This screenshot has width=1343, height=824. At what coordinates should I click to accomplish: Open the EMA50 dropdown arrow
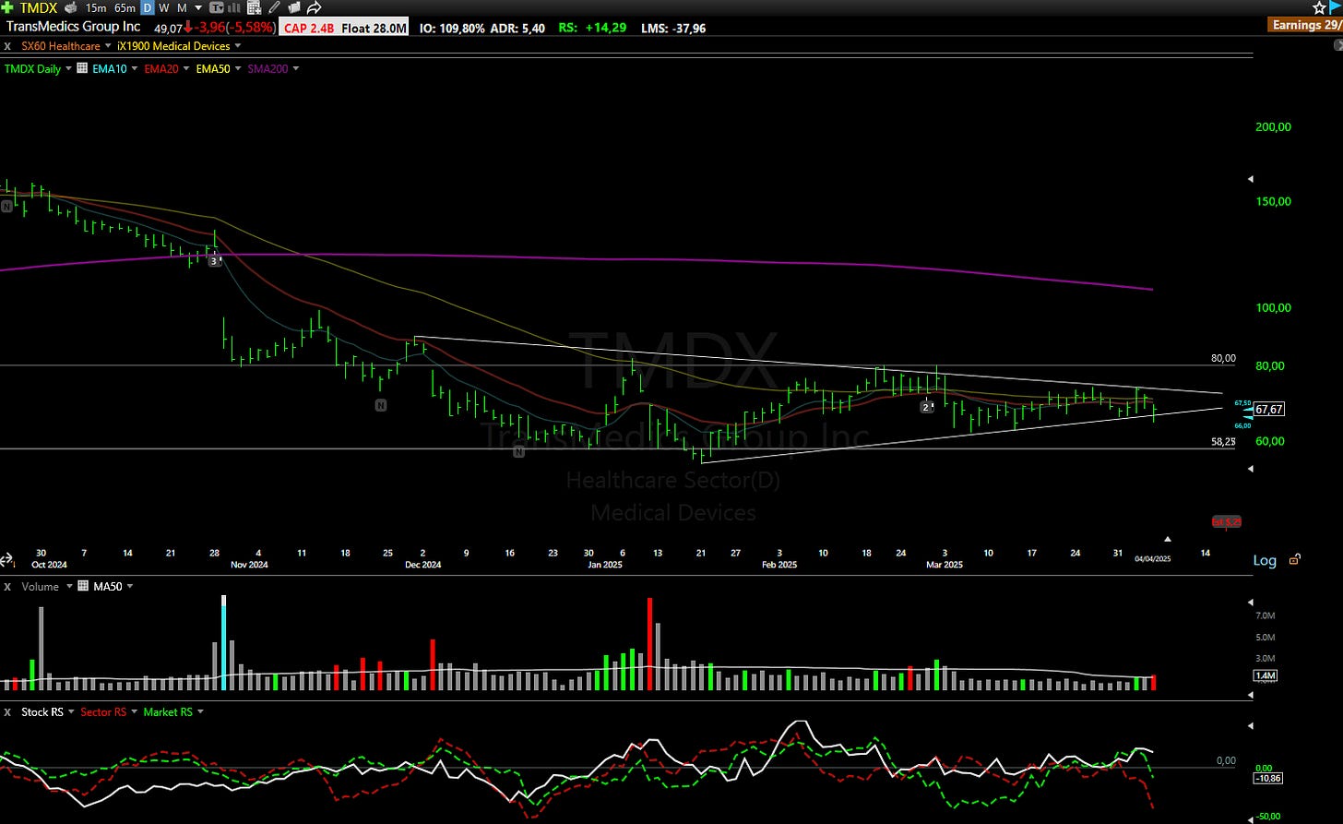pyautogui.click(x=239, y=69)
